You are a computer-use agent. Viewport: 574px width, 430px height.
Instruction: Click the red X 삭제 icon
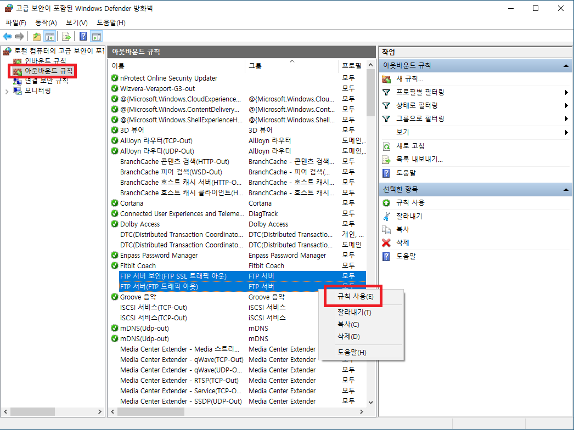(386, 242)
